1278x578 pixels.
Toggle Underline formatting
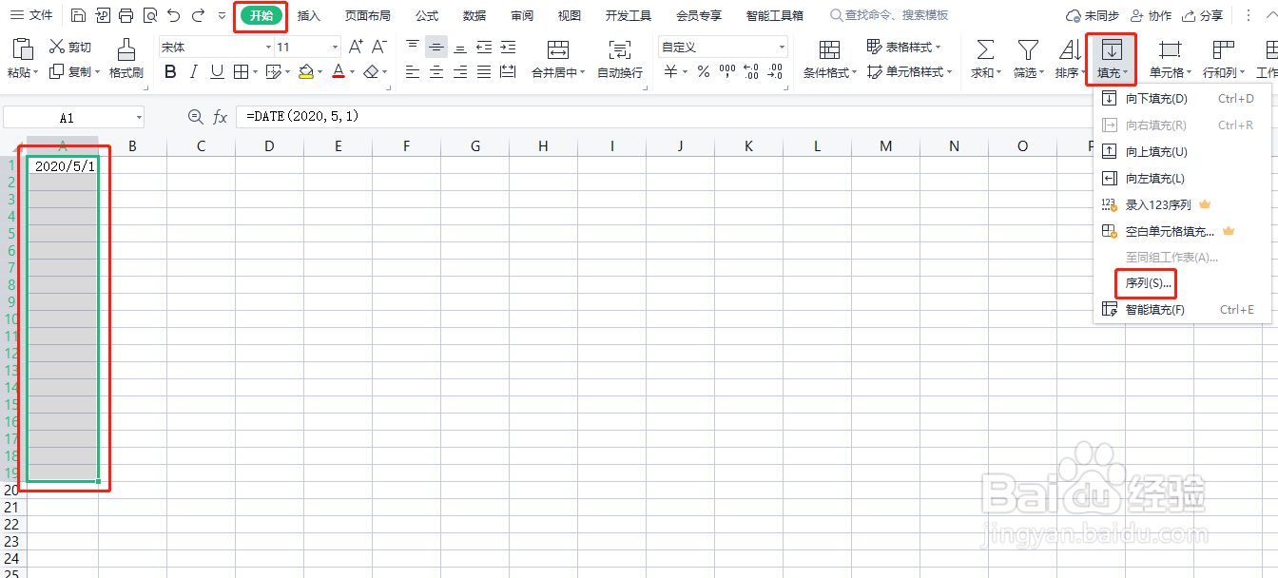pos(218,71)
